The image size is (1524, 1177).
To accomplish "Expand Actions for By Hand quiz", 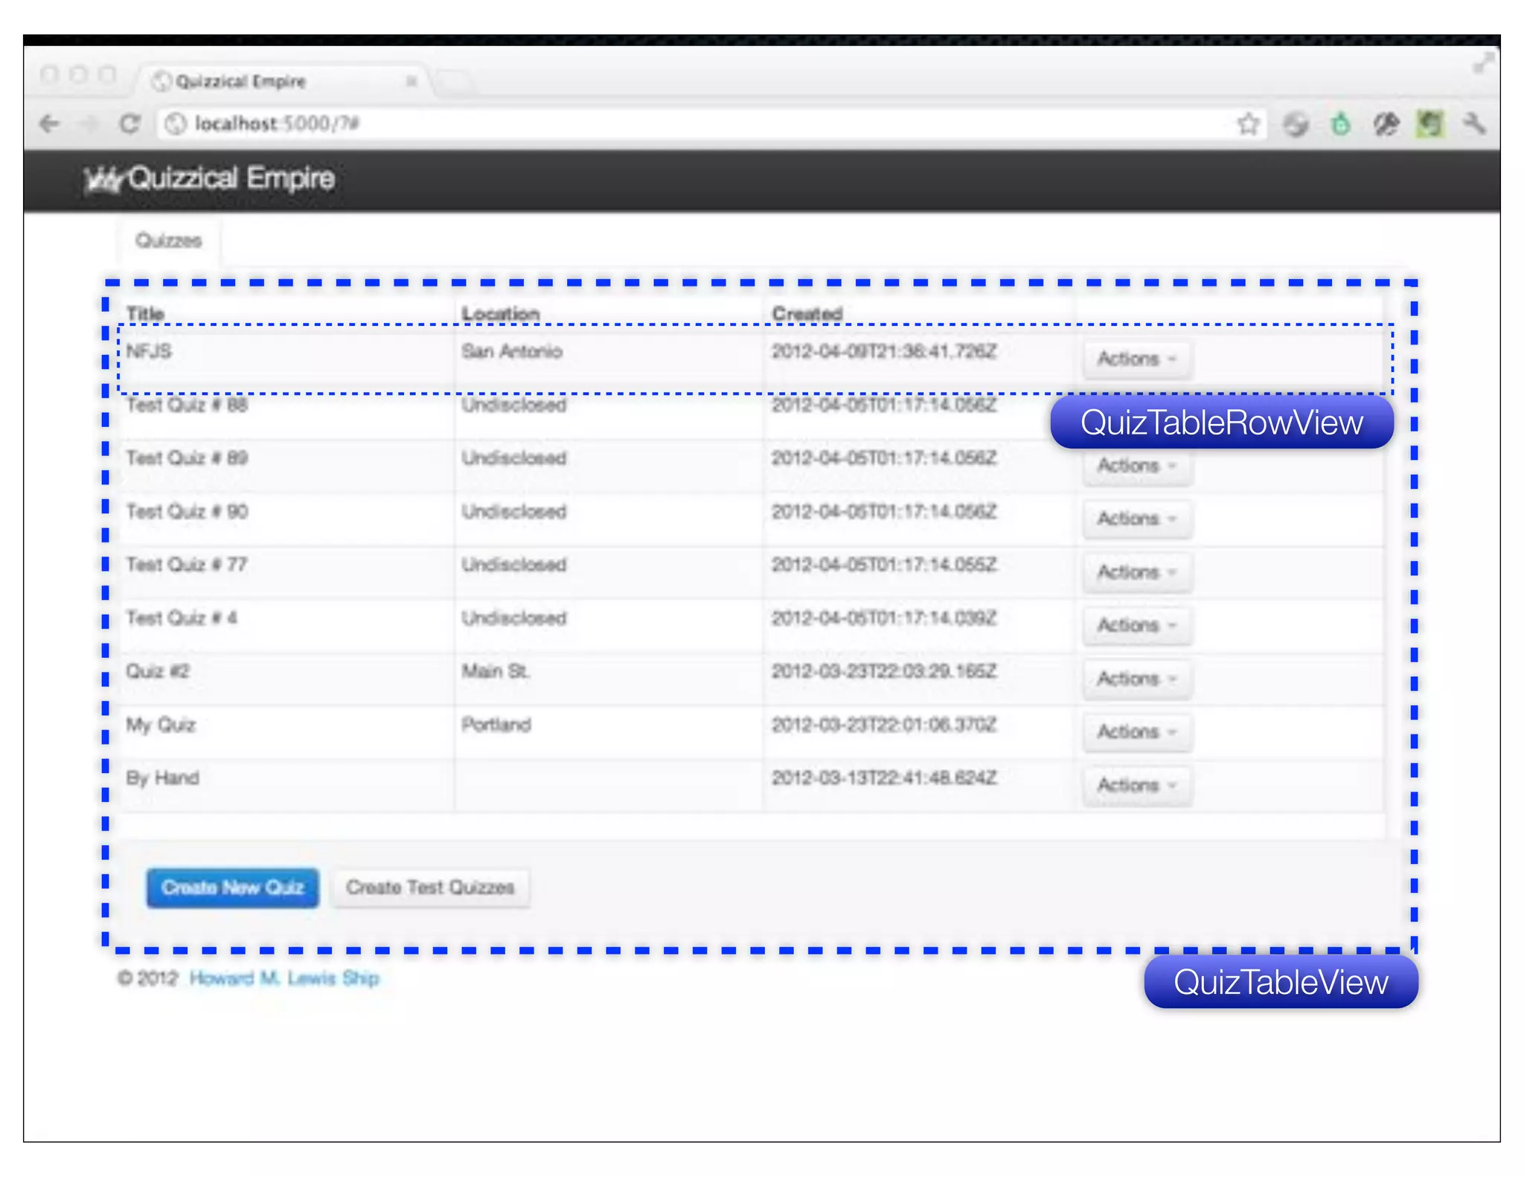I will pos(1136,786).
